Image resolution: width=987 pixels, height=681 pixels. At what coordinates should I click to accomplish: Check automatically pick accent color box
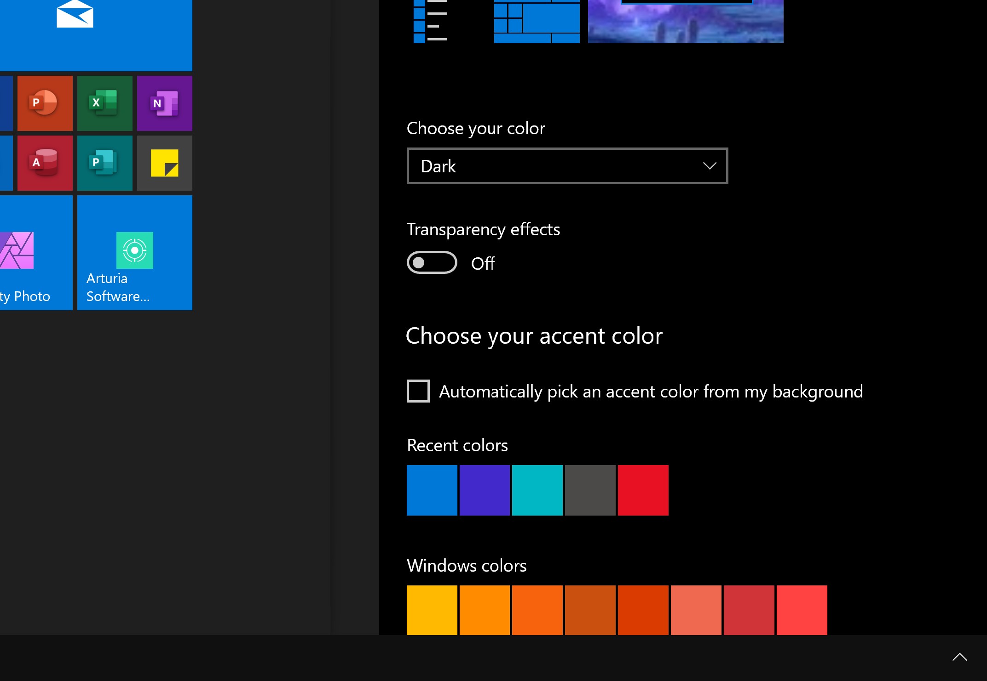pos(418,391)
